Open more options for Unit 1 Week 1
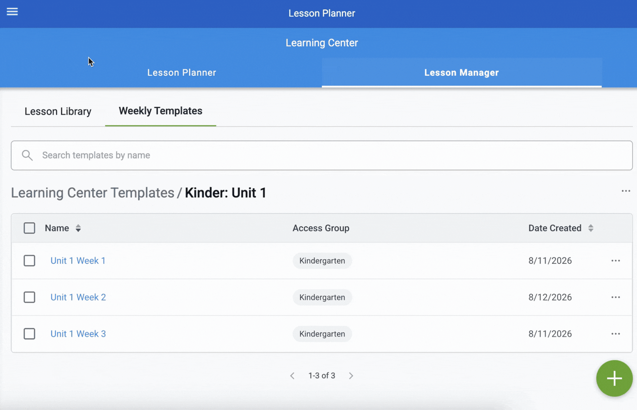Screen dimensions: 637x410 (x=616, y=261)
